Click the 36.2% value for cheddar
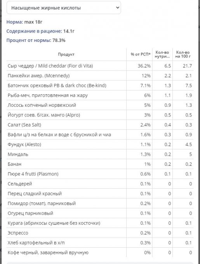Screen dimensions: 200x264 pos(144,66)
